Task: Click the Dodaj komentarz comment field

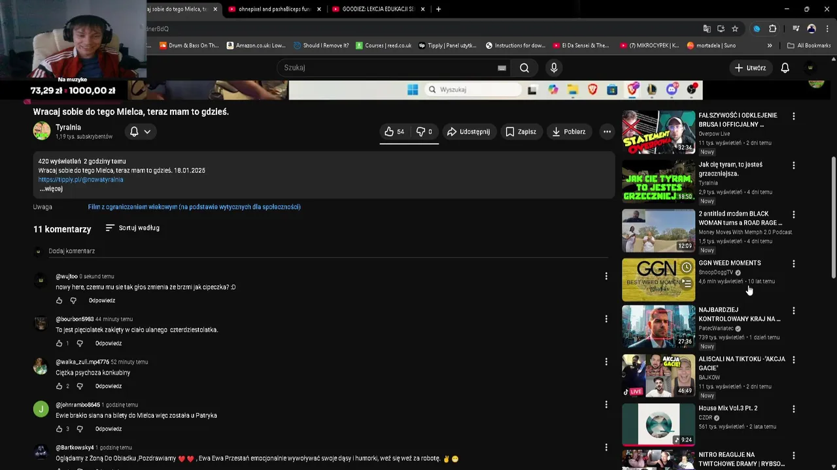Action: [x=327, y=251]
